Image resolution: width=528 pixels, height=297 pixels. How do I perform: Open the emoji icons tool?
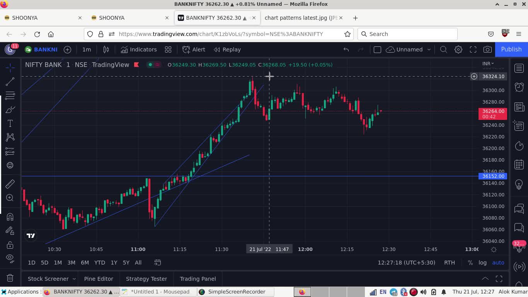(10, 165)
